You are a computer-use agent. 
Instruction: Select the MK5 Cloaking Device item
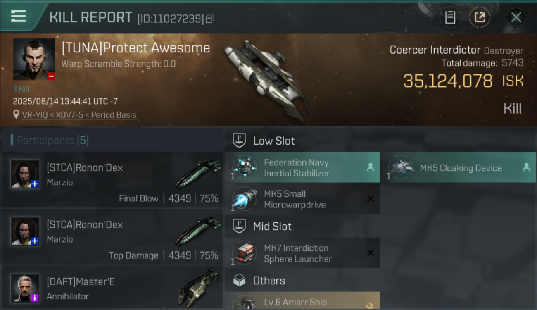tap(459, 167)
